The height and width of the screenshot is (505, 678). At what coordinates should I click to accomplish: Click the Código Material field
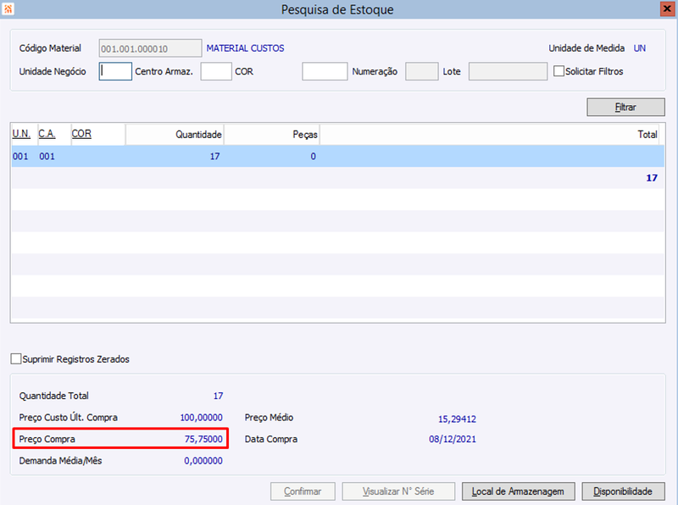pos(150,48)
